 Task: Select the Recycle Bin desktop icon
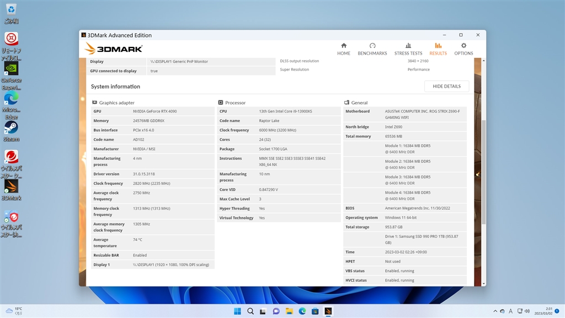11,12
